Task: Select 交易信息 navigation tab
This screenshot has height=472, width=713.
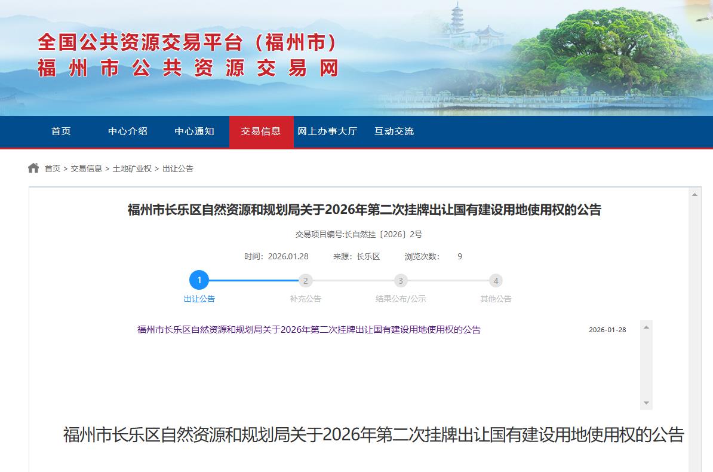Action: point(261,131)
